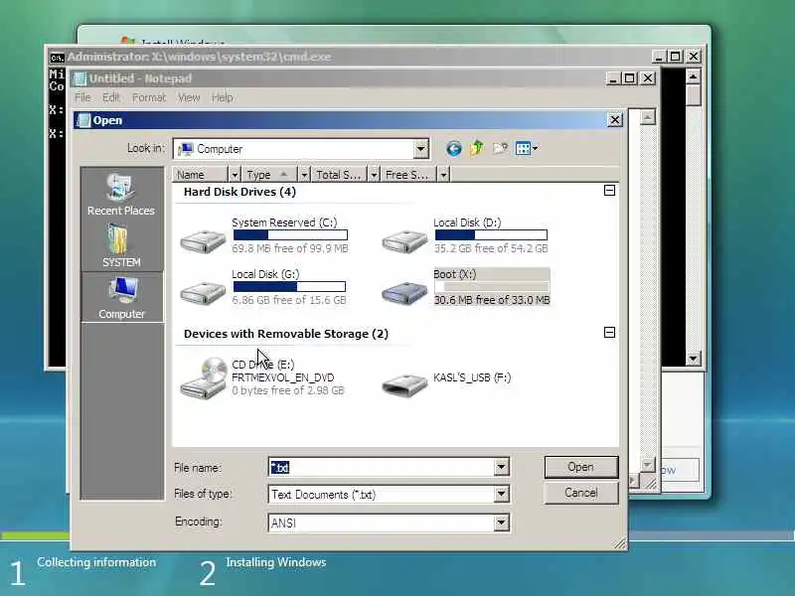
Task: Collapse Devices with Removable Storage group
Action: pos(609,333)
